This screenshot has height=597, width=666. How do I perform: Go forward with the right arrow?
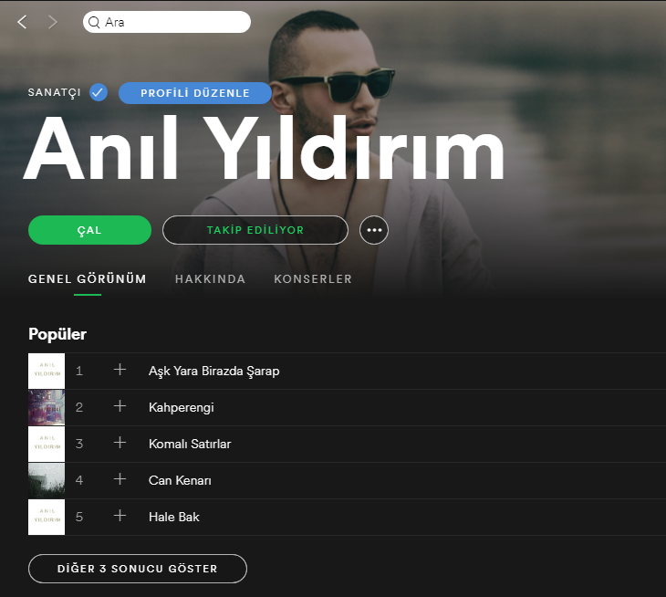[53, 22]
